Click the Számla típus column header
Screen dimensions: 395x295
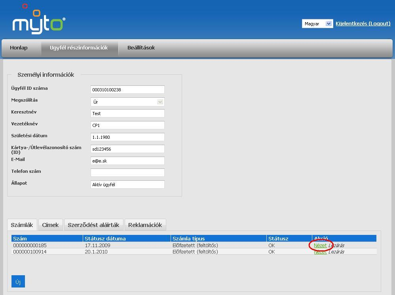(x=218, y=238)
